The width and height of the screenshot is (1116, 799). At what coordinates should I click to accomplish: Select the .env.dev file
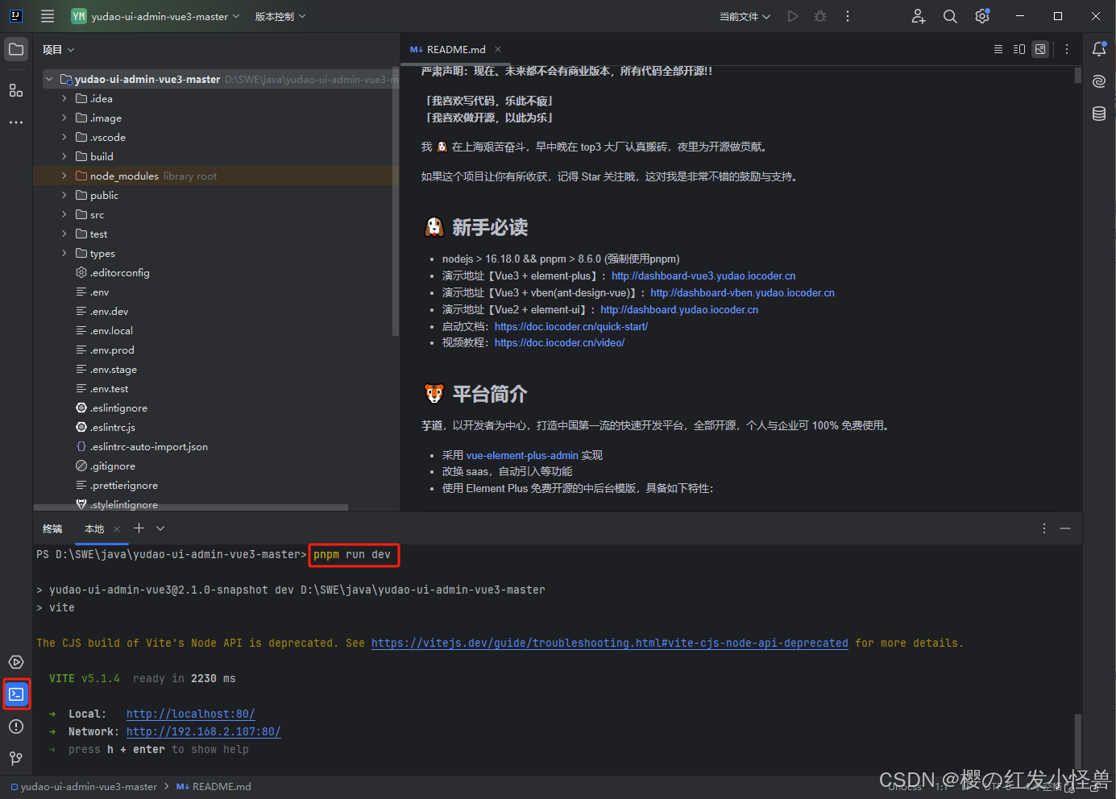click(109, 311)
